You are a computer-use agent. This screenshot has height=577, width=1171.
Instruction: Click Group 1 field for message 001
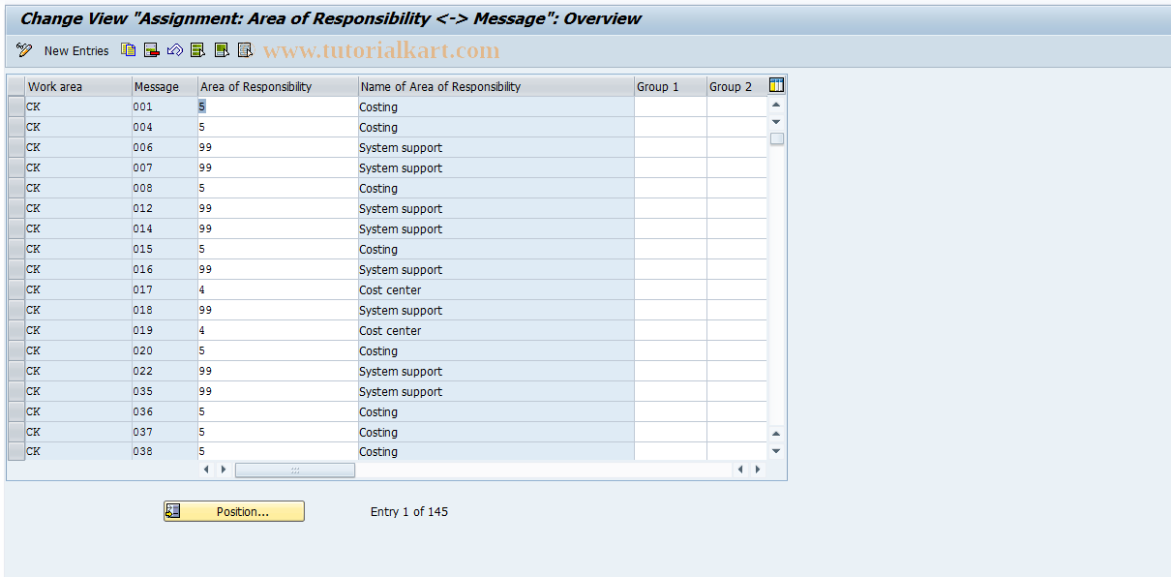click(x=671, y=106)
